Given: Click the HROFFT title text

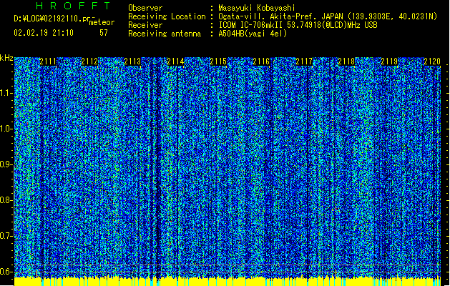Looking at the screenshot, I should [x=73, y=6].
